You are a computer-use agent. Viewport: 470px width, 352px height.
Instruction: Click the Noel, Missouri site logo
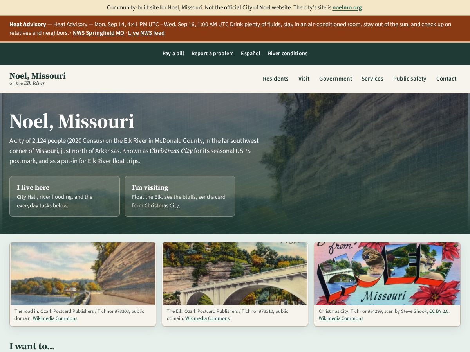point(38,79)
